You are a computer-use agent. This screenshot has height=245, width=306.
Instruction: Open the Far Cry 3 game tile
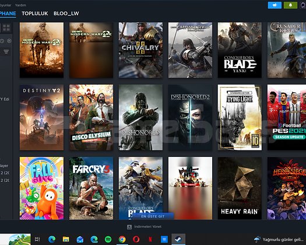pyautogui.click(x=91, y=188)
